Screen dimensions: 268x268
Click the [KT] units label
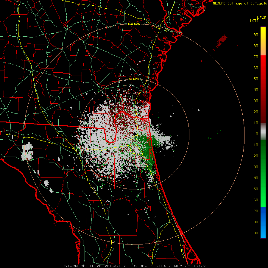point(254,21)
